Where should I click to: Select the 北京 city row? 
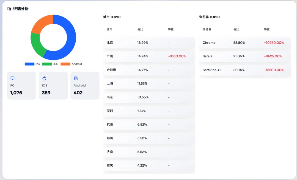tap(149, 43)
